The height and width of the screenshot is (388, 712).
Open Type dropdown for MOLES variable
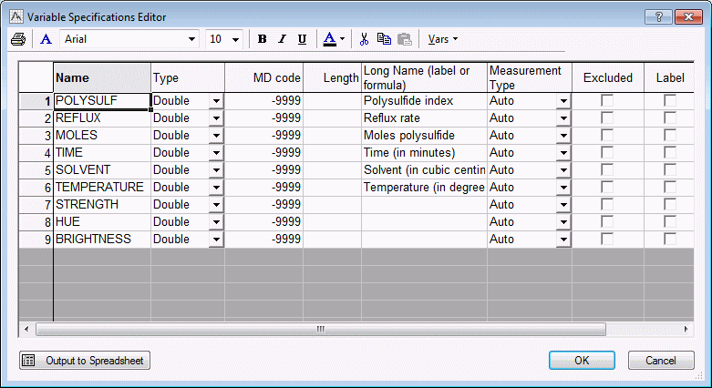216,136
